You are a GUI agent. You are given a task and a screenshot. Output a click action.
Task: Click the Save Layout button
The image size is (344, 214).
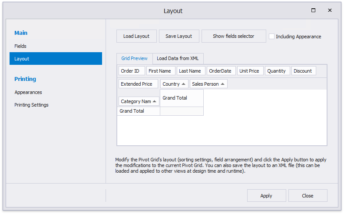click(x=179, y=36)
